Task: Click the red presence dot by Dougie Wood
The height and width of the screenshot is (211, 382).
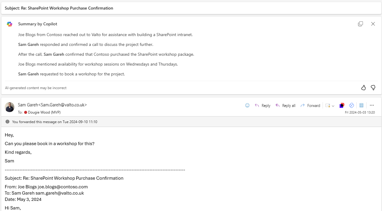Action: (26, 112)
